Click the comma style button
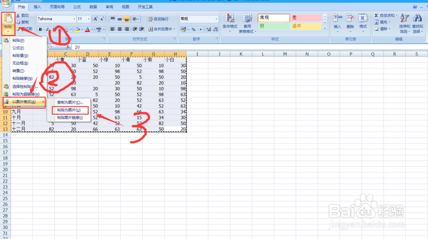Screen dimensions: 428x239 201,29
